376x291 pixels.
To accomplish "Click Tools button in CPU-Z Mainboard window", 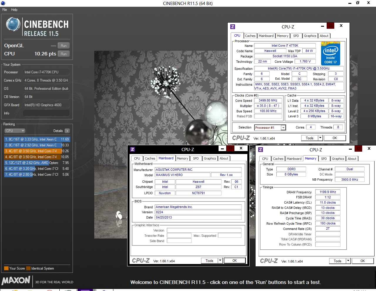I will (x=209, y=260).
